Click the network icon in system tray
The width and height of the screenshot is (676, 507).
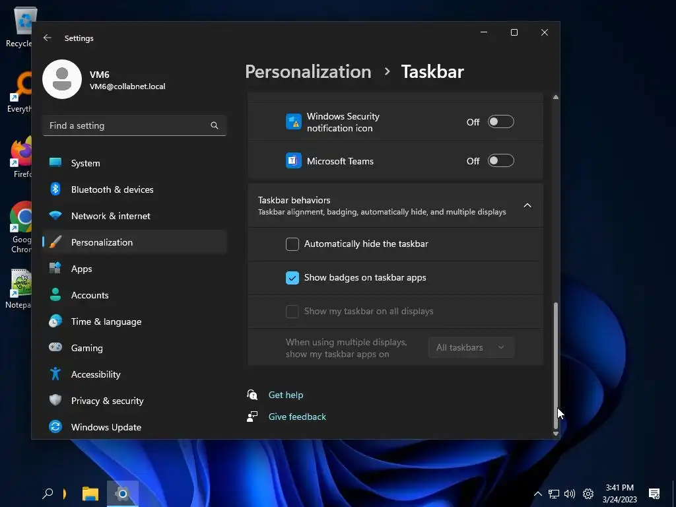tap(554, 494)
